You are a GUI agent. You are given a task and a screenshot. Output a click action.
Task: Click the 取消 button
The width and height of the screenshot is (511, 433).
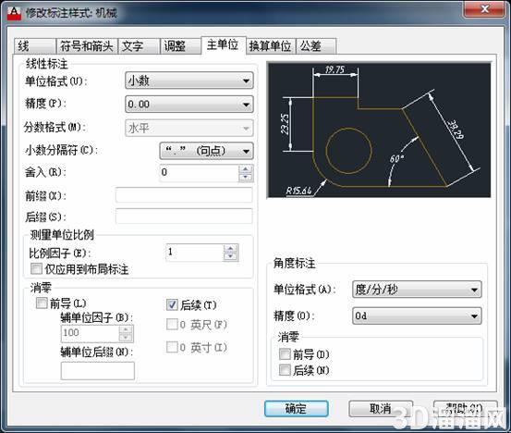pyautogui.click(x=381, y=409)
